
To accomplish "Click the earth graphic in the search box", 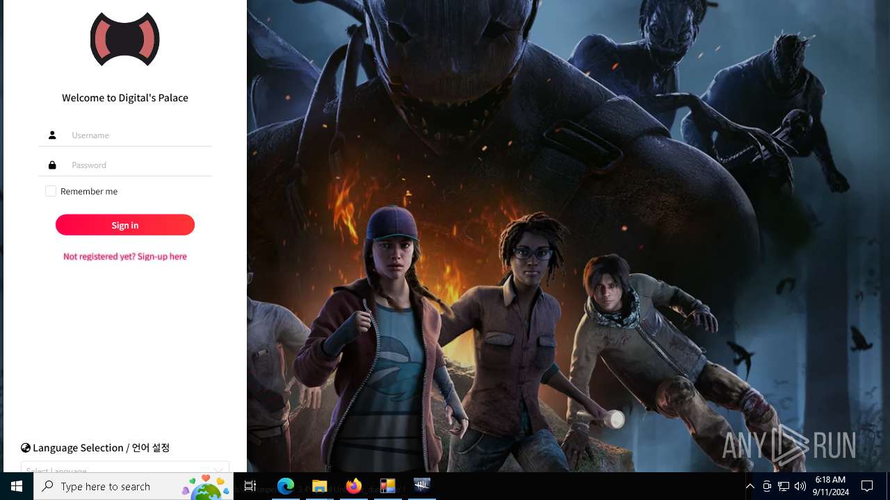I will (x=206, y=487).
